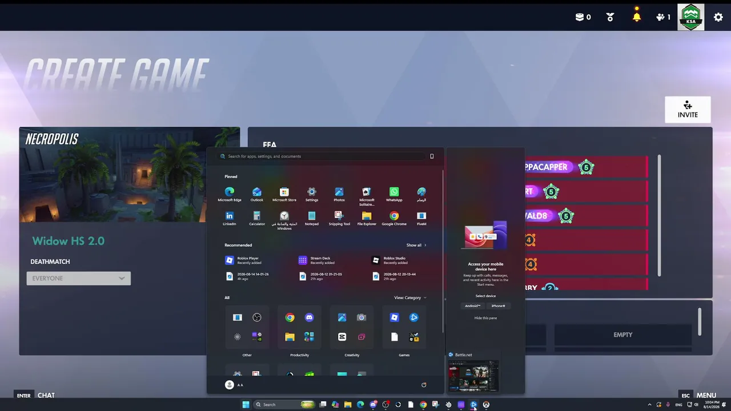Open Microsoft Solitaire from pinned apps
Viewport: 731px width, 411px height.
[366, 196]
